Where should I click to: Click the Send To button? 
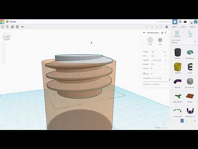pyautogui.click(x=193, y=27)
